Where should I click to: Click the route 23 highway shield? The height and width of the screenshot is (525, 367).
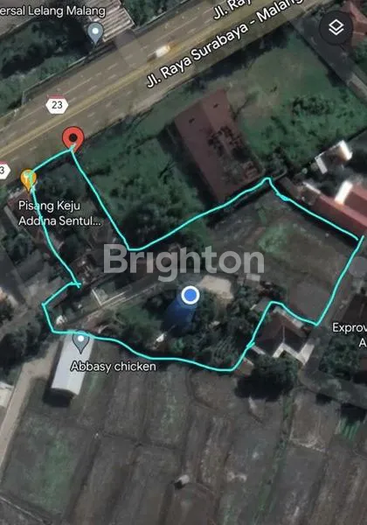pos(57,105)
